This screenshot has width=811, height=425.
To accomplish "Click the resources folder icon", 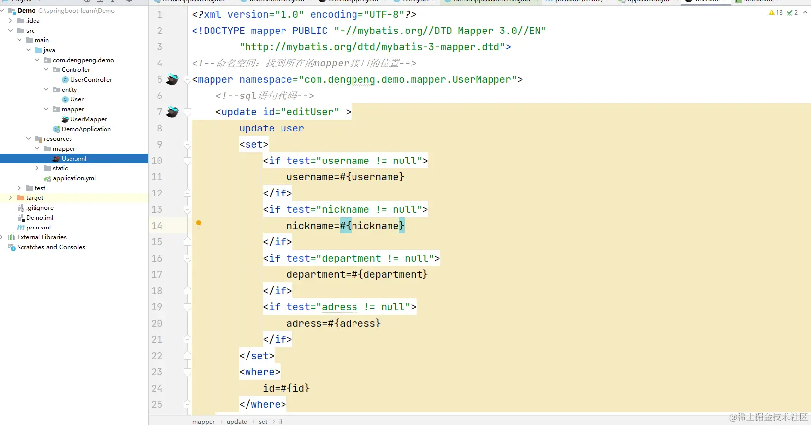I will click(x=38, y=139).
